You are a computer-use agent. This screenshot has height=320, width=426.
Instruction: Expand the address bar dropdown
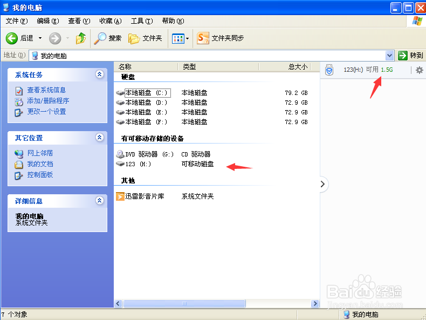pos(389,56)
